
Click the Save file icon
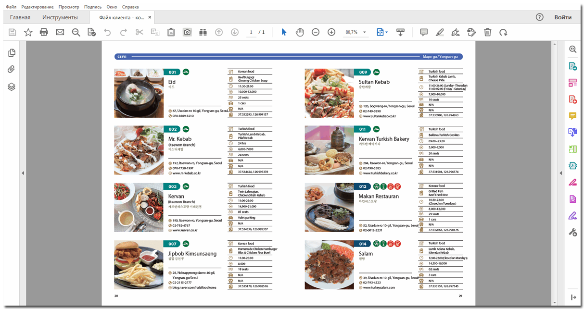pyautogui.click(x=13, y=32)
